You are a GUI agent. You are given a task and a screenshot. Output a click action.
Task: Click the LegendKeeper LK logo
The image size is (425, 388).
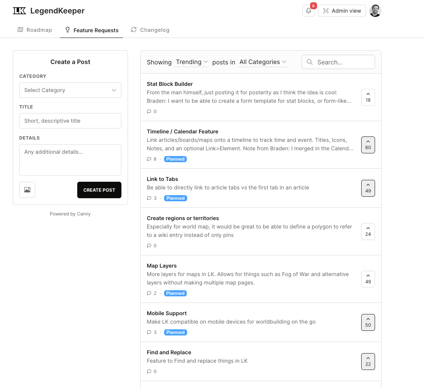(x=20, y=11)
